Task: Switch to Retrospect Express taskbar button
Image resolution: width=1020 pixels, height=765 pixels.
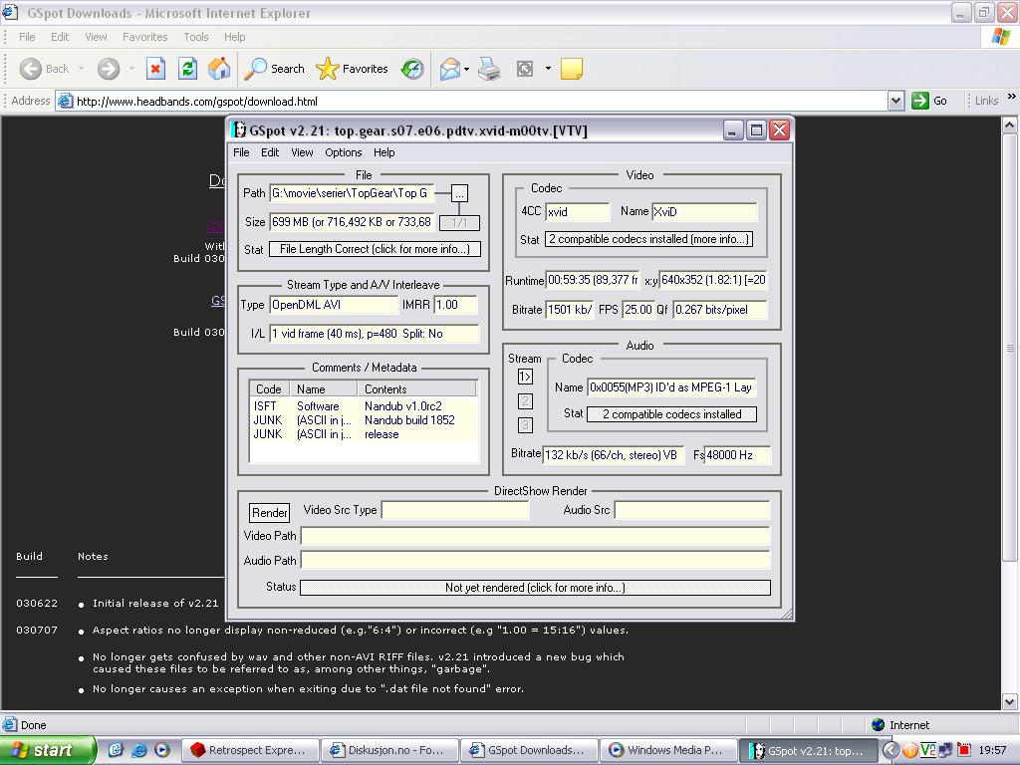Action: [250, 750]
